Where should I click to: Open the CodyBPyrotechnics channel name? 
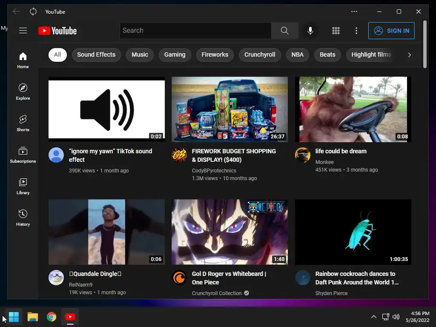(214, 170)
